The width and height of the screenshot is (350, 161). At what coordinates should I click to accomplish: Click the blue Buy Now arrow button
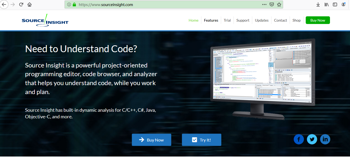152,140
